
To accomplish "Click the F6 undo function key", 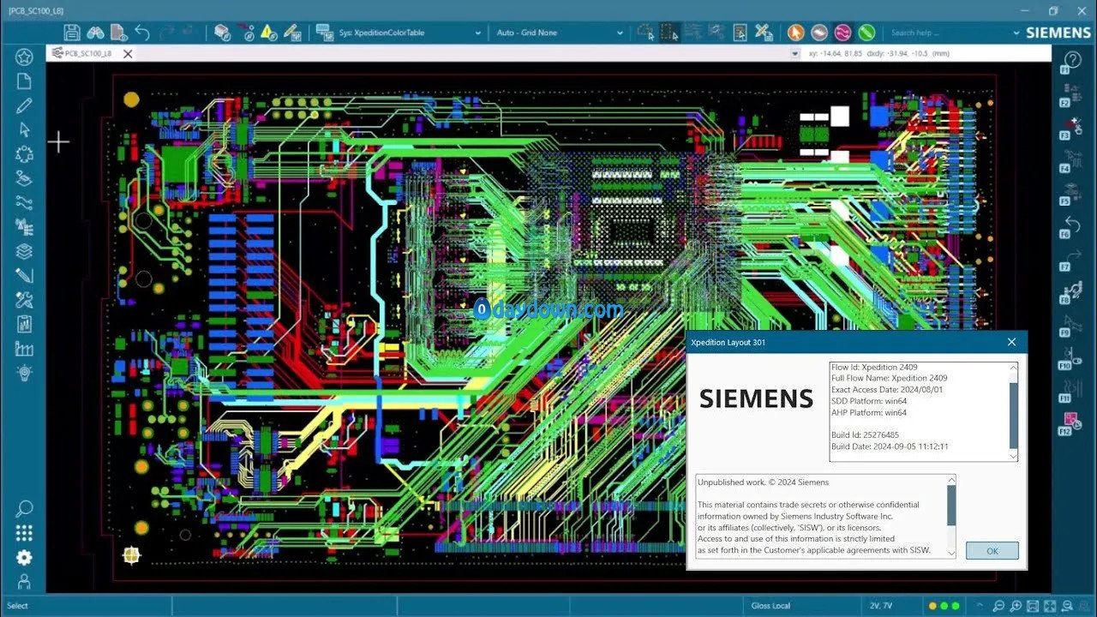I will [1071, 226].
